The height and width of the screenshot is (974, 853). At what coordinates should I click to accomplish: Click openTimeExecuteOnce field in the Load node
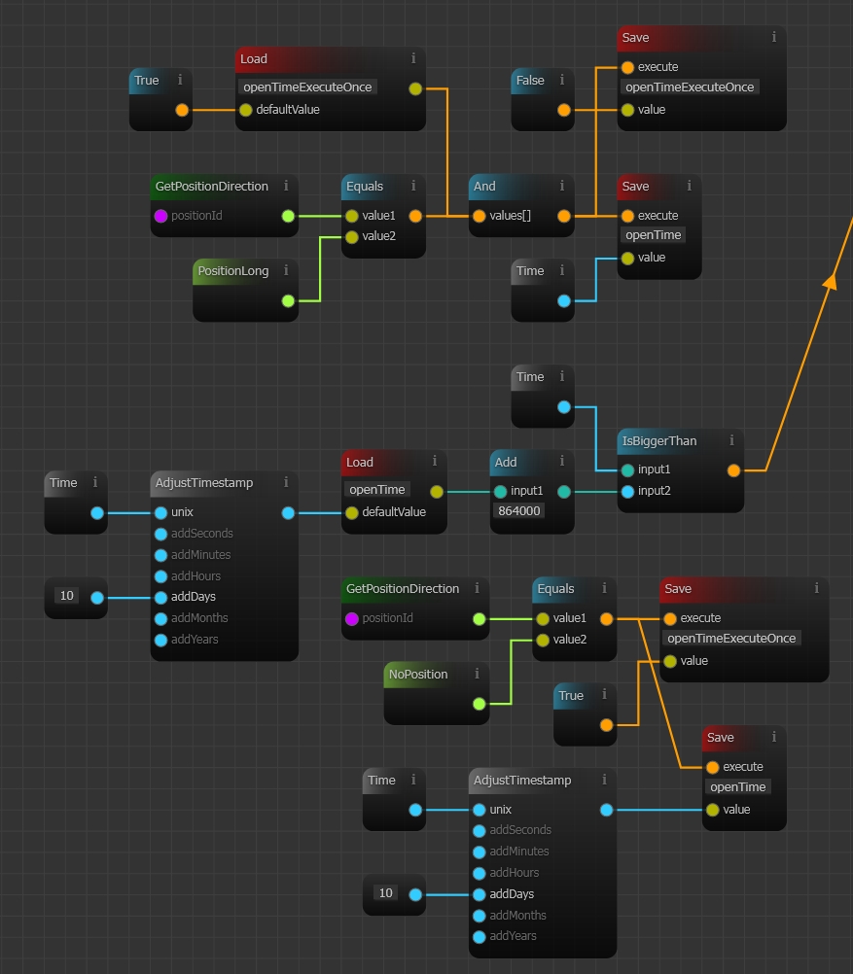(308, 87)
